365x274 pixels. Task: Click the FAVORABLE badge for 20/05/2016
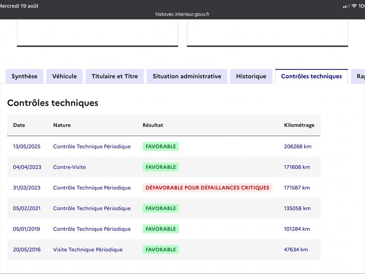point(161,249)
